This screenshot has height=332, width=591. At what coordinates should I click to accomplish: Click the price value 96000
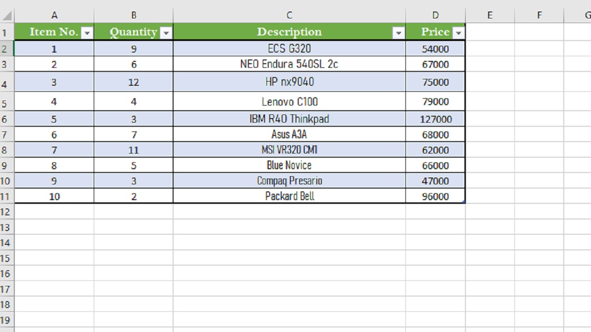[435, 196]
